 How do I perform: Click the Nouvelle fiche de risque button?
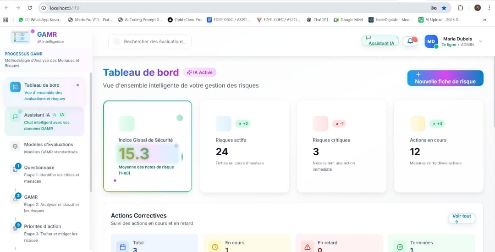tap(445, 78)
